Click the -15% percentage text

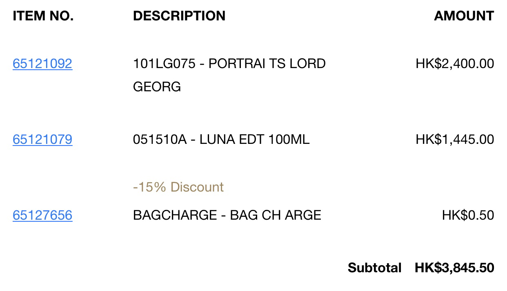(x=149, y=187)
